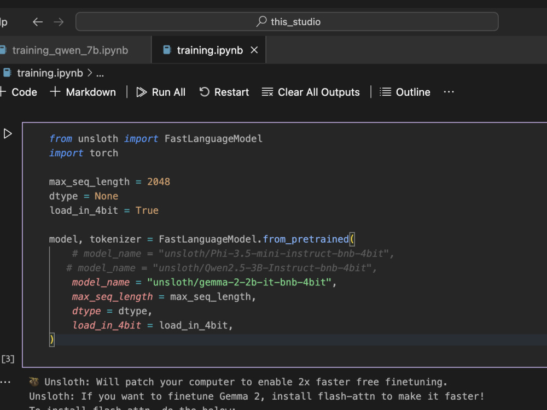This screenshot has height=410, width=547.
Task: Go forward with the right arrow
Action: point(59,22)
